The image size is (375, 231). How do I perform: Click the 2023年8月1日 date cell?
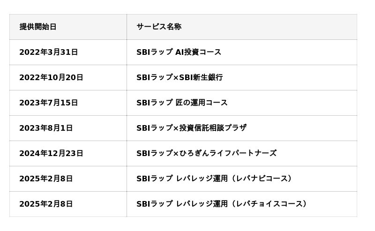(x=46, y=128)
